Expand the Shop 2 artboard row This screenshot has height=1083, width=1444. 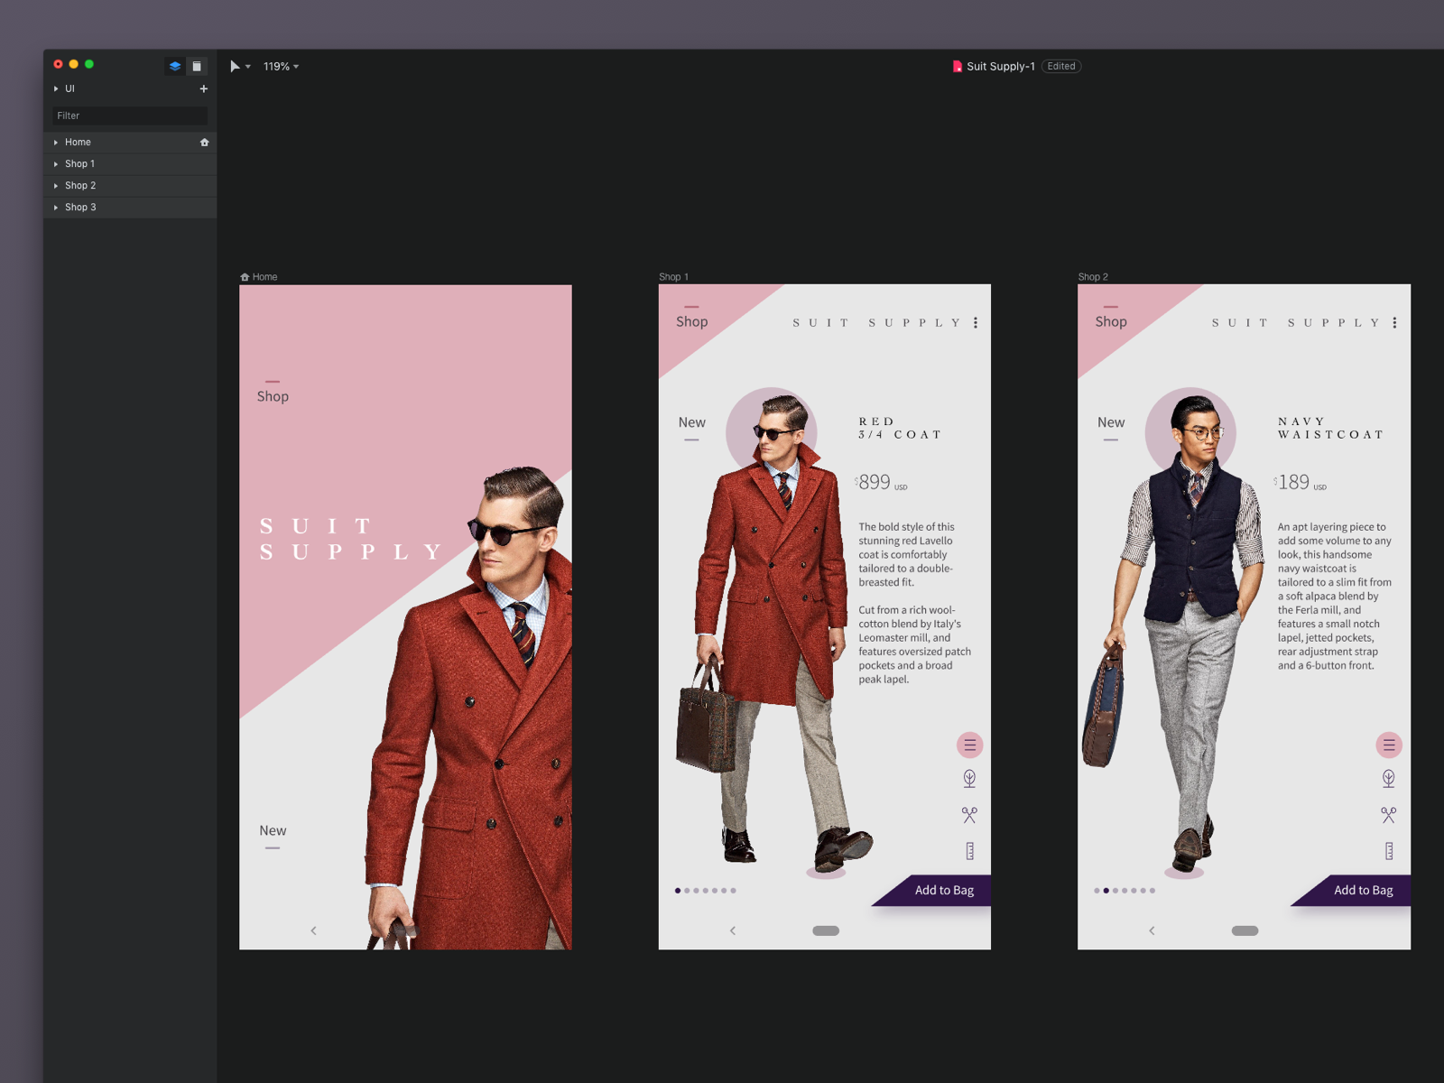56,186
